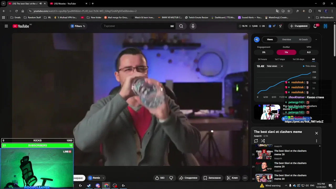Save the video with Запазване
The height and width of the screenshot is (189, 336).
[212, 178]
